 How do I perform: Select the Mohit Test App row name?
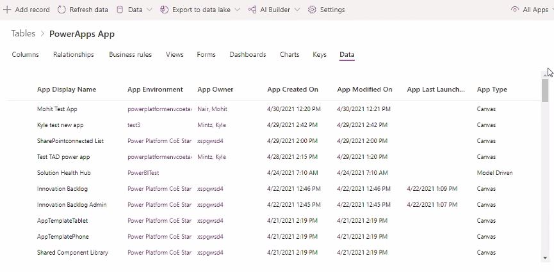(x=57, y=109)
